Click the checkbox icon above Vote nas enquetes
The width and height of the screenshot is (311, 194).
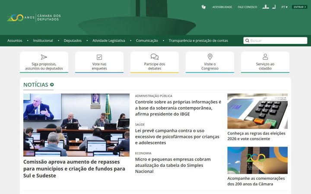(x=99, y=57)
